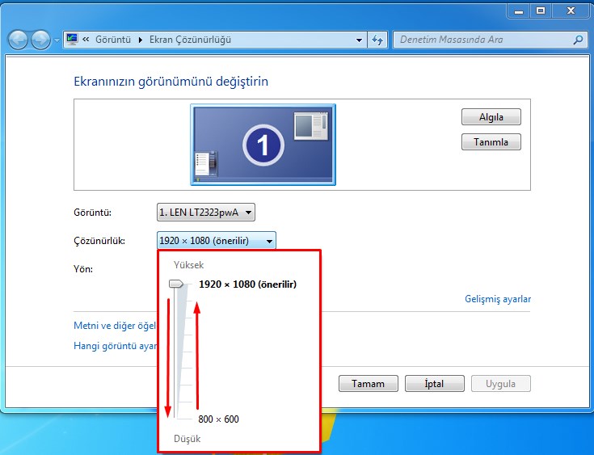Open the Görüntü display selection dropdown
Viewport: 594px width, 455px height.
pos(206,213)
